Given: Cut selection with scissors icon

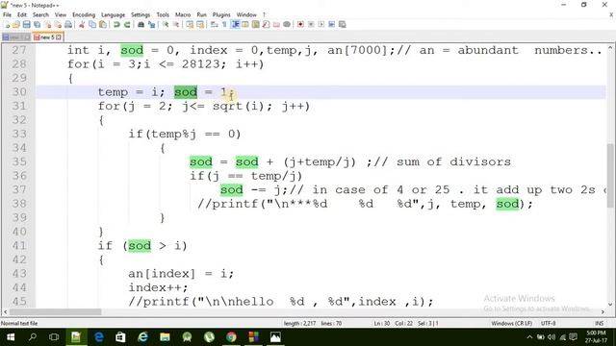Looking at the screenshot, I should pos(82,24).
